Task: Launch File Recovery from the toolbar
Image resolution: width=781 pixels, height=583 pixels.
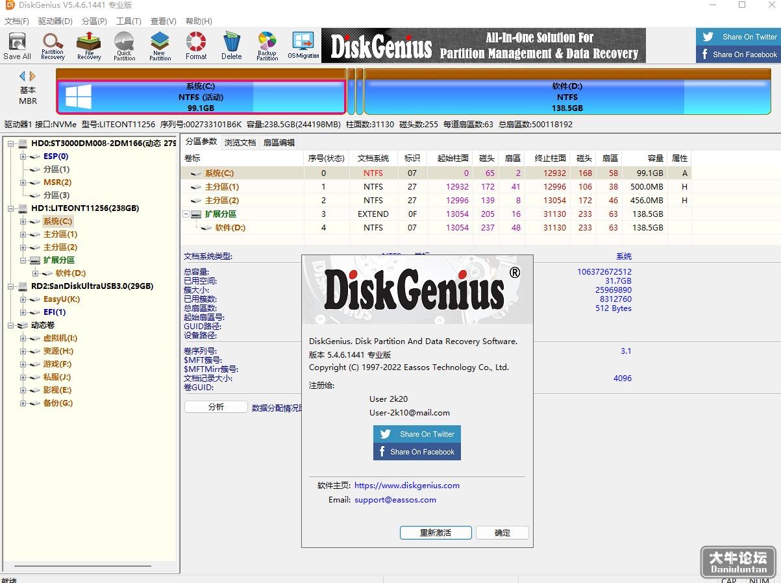Action: click(x=89, y=46)
